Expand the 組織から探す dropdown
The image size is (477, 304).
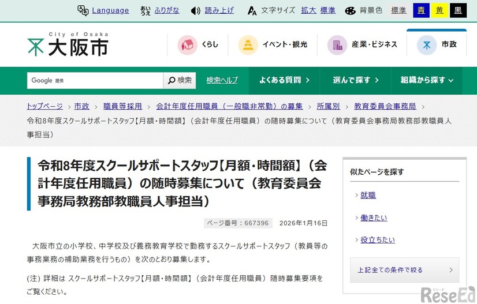click(427, 80)
